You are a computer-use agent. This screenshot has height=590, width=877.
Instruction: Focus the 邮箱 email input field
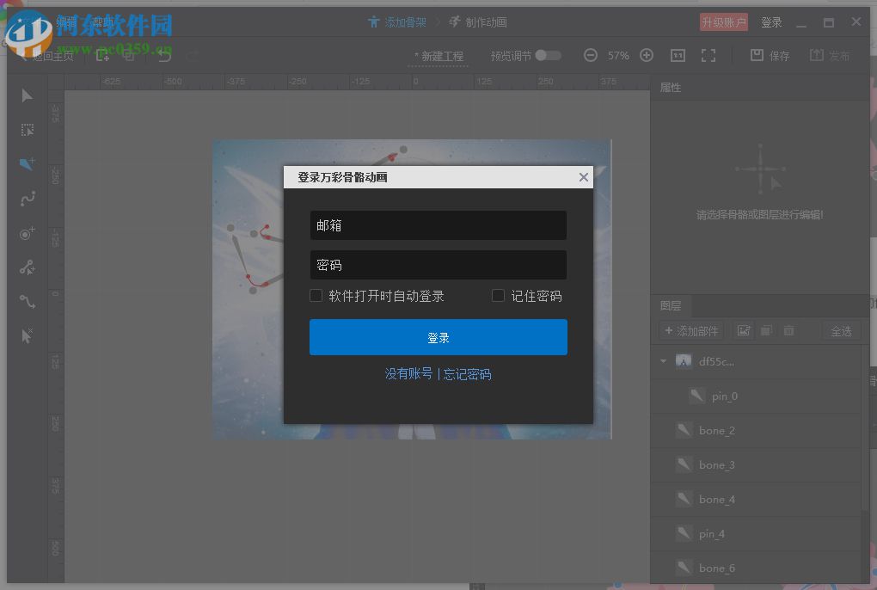[x=438, y=225]
